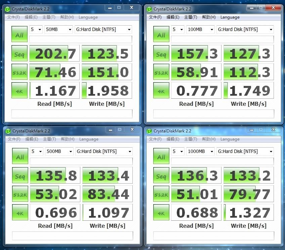Open the 100MB test size dropdown
The width and height of the screenshot is (285, 250).
[x=200, y=29]
